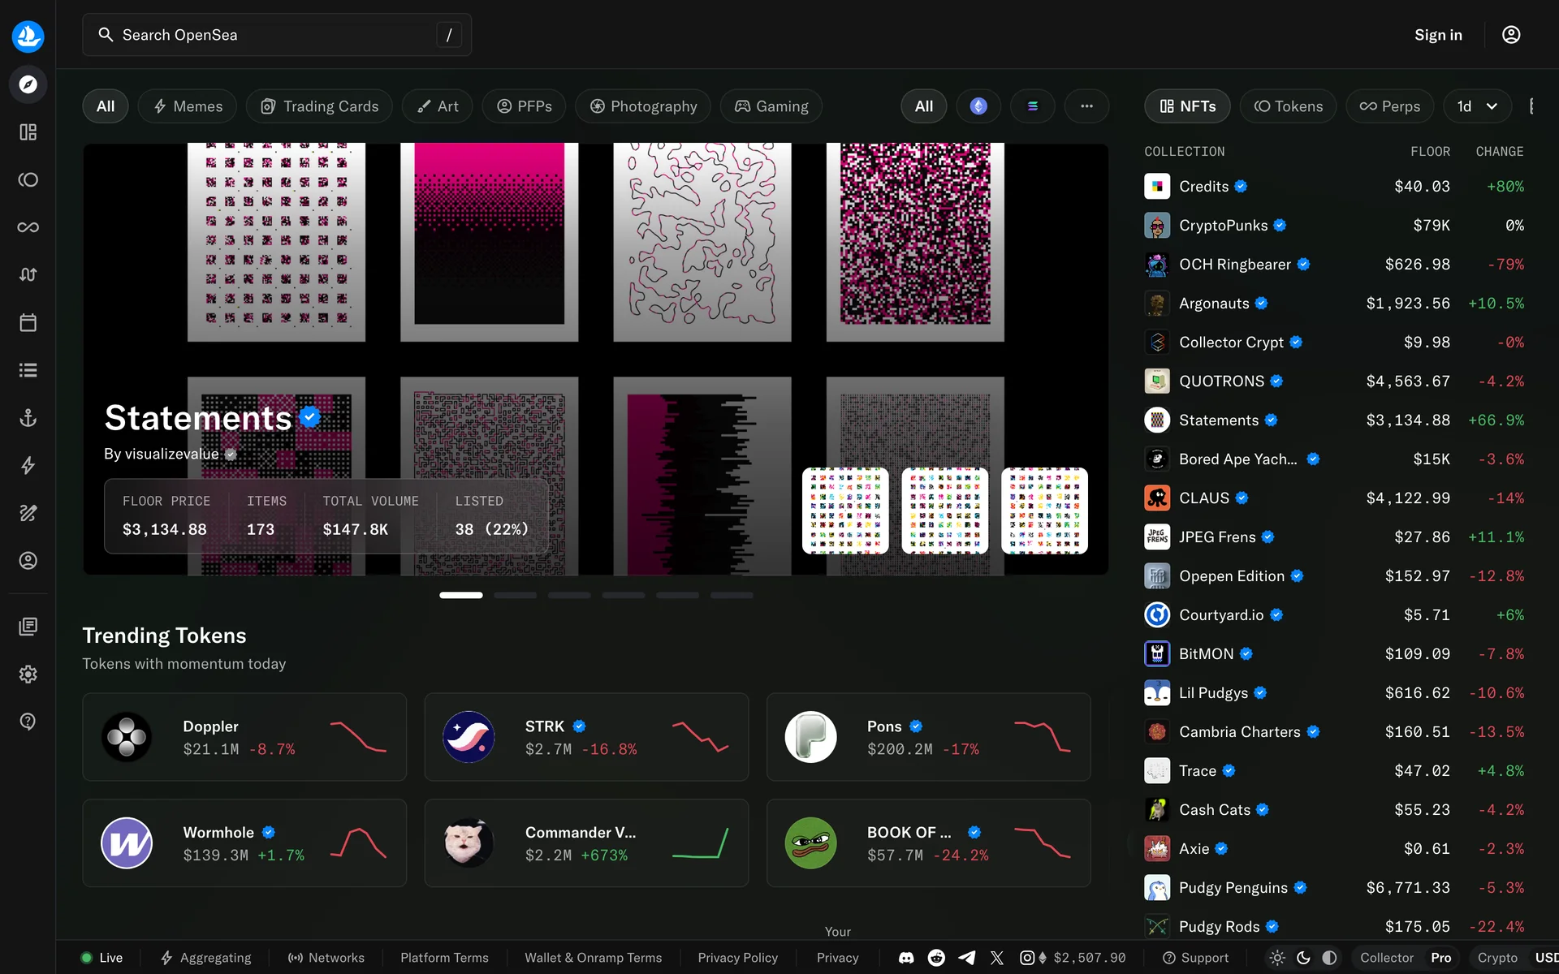Open the Telegram link in footer

click(966, 958)
